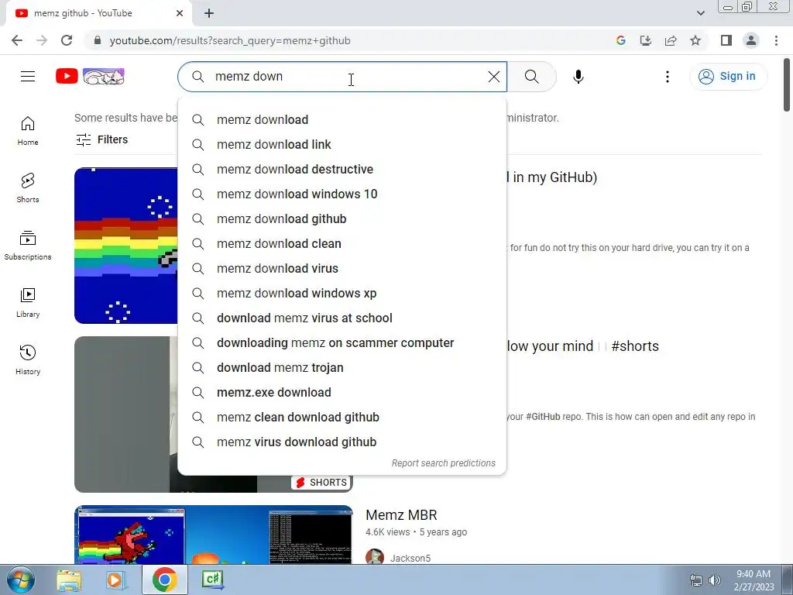Click the Sign in button
This screenshot has width=793, height=595.
728,77
